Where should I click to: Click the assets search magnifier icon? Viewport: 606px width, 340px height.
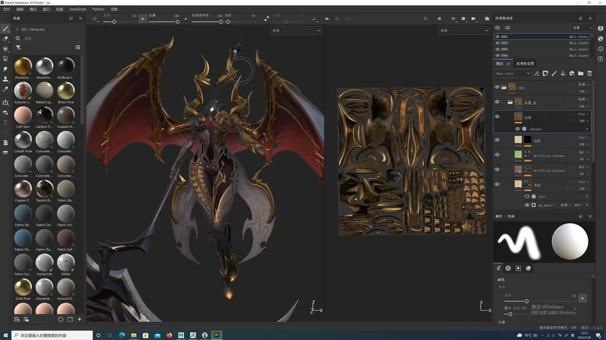click(18, 38)
